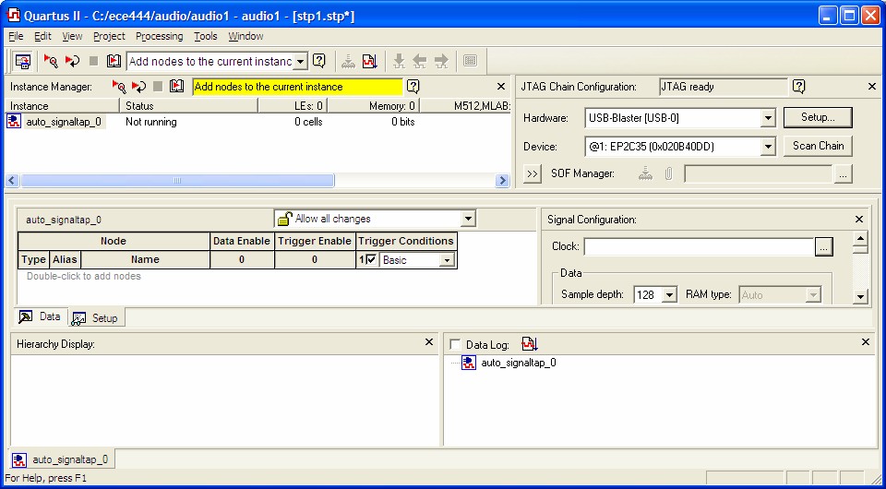Click the Clock input field
The height and width of the screenshot is (489, 886).
[x=698, y=246]
